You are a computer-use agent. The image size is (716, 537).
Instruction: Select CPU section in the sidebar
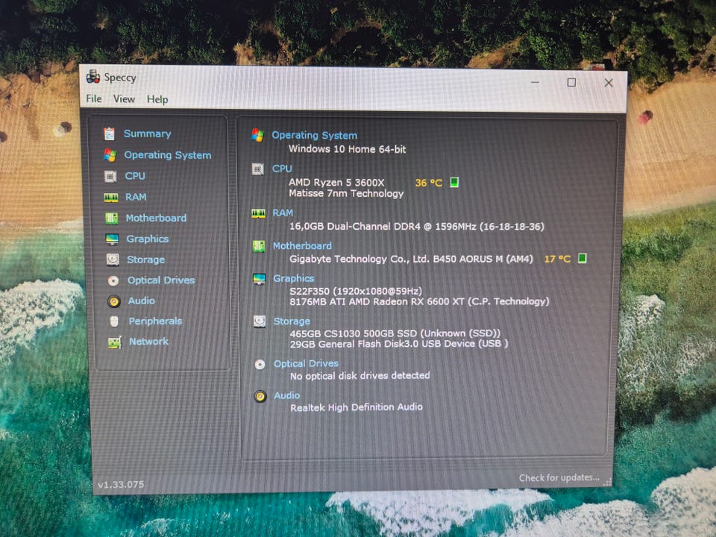(135, 176)
